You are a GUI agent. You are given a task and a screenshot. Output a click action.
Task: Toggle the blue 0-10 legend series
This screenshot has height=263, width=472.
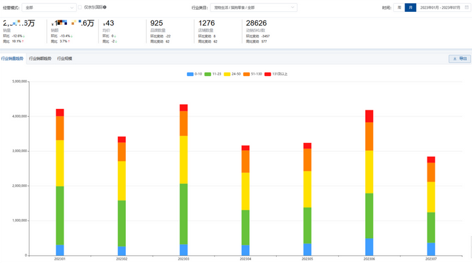195,74
